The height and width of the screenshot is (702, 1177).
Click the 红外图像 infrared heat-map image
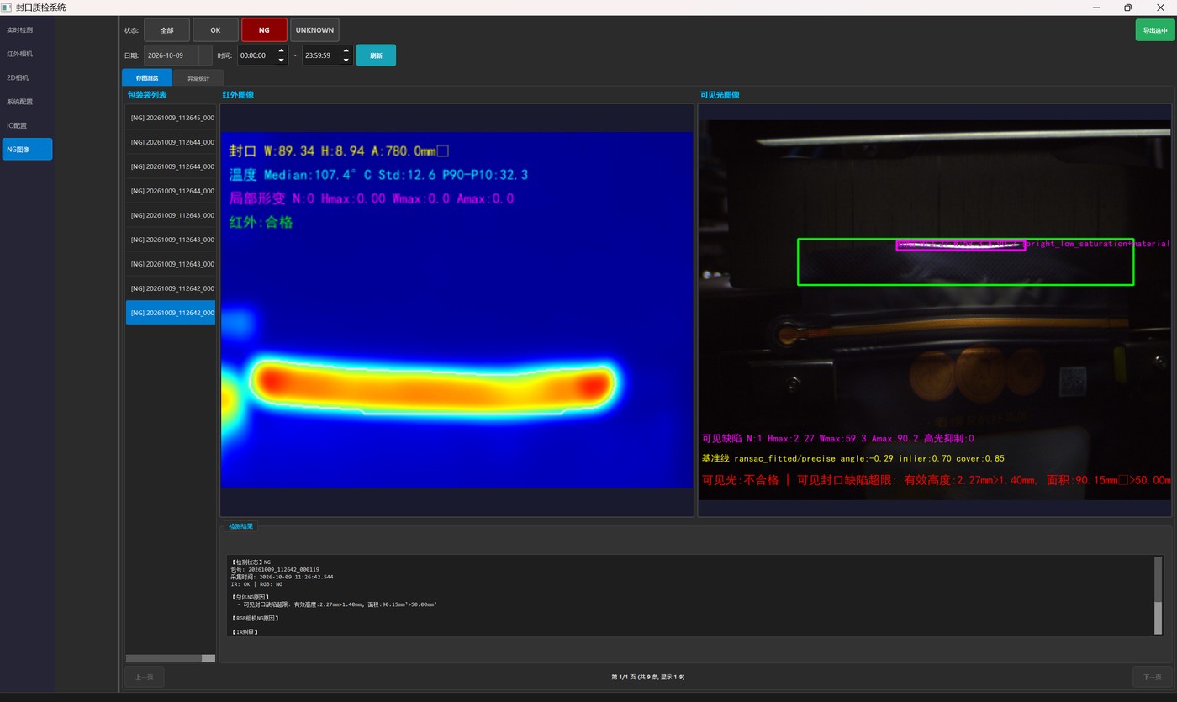tap(457, 310)
